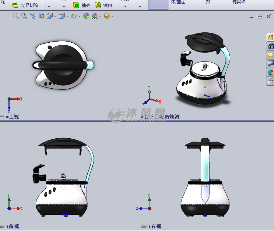Image resolution: width=274 pixels, height=231 pixels.
Task: Click the green Y axis in front view triad
Action: pos(9,200)
